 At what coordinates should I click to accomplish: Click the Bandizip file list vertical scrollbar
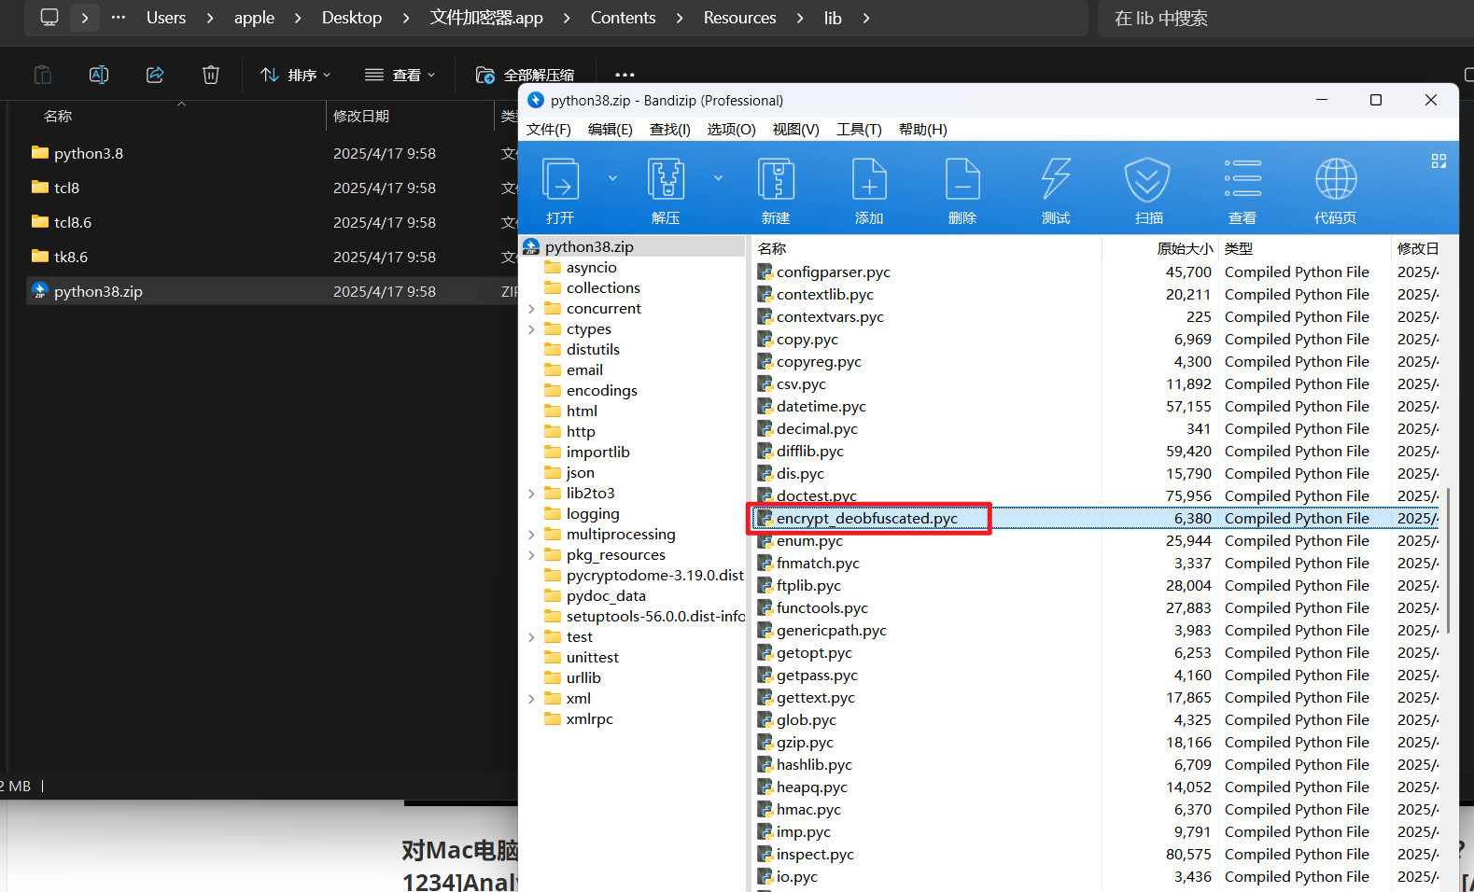click(x=1449, y=560)
